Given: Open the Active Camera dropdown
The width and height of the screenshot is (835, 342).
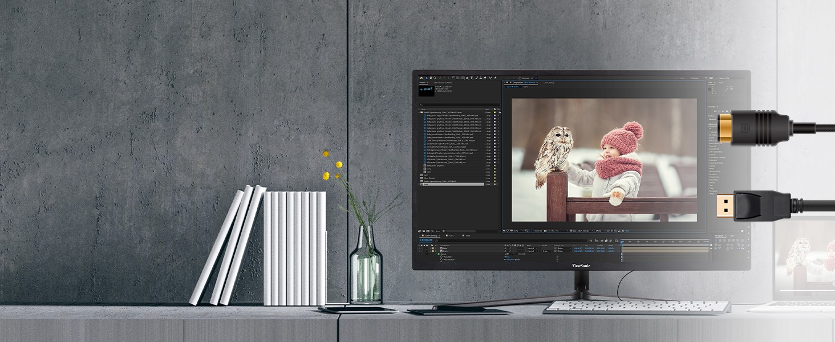Looking at the screenshot, I should pyautogui.click(x=583, y=230).
